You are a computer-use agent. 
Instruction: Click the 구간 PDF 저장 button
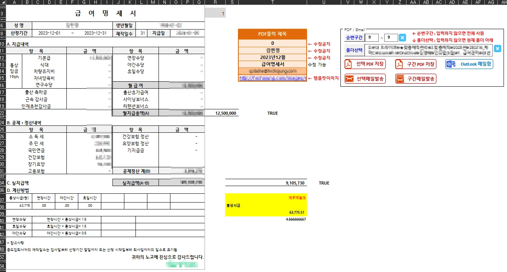point(416,64)
